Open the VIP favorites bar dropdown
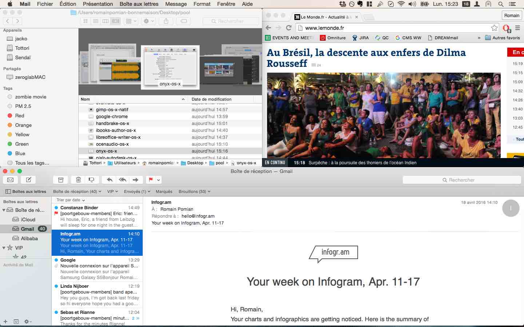Viewport: 524px width, 327px height. tap(112, 191)
